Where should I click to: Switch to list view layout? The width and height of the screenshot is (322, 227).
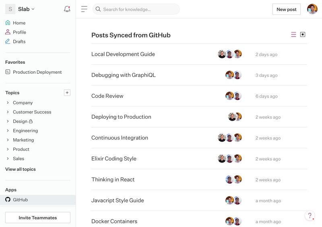tap(293, 35)
